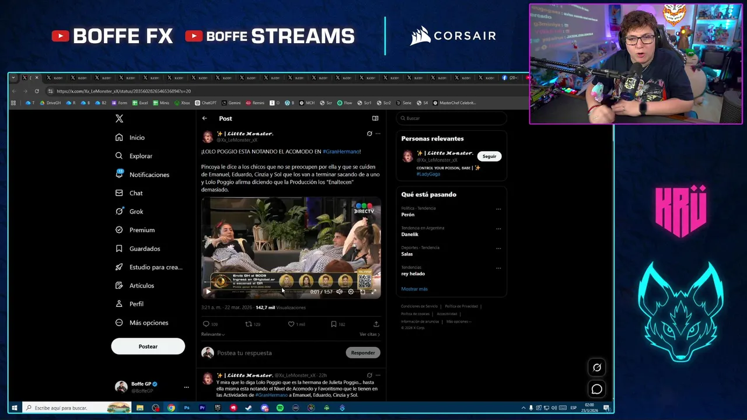Viewport: 747px width, 420px height.
Task: Open the #GranHermano hashtag in main post
Action: click(341, 152)
